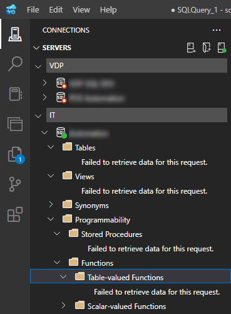Collapse the VDP server group
This screenshot has height=314, width=231.
tap(38, 66)
